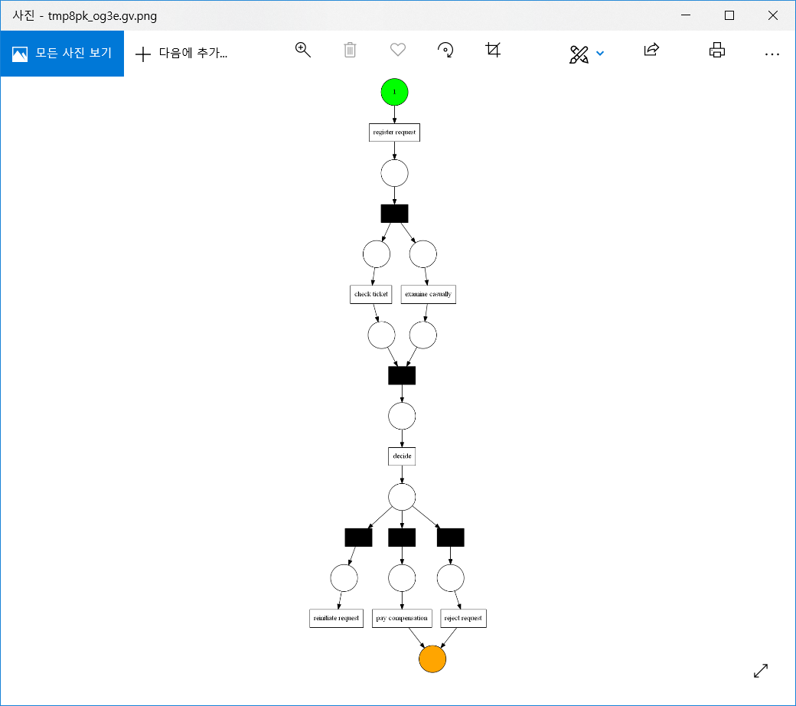Viewport: 796px width, 706px height.
Task: Click the register request box in the diagram
Action: coord(393,132)
